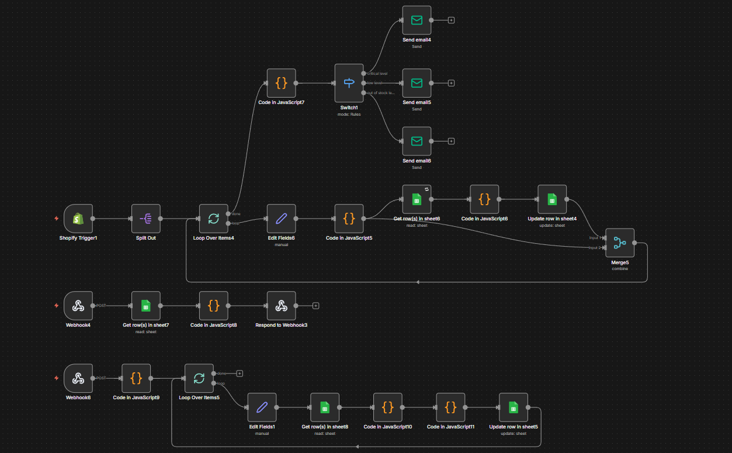Select the Edit Fields1 node

coord(262,407)
